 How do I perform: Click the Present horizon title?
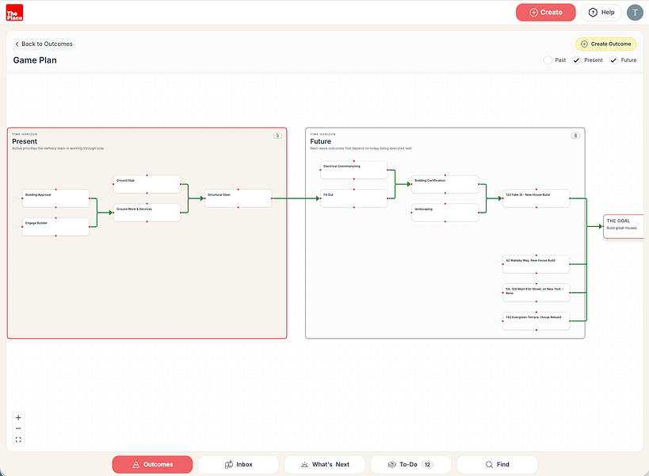pyautogui.click(x=25, y=141)
